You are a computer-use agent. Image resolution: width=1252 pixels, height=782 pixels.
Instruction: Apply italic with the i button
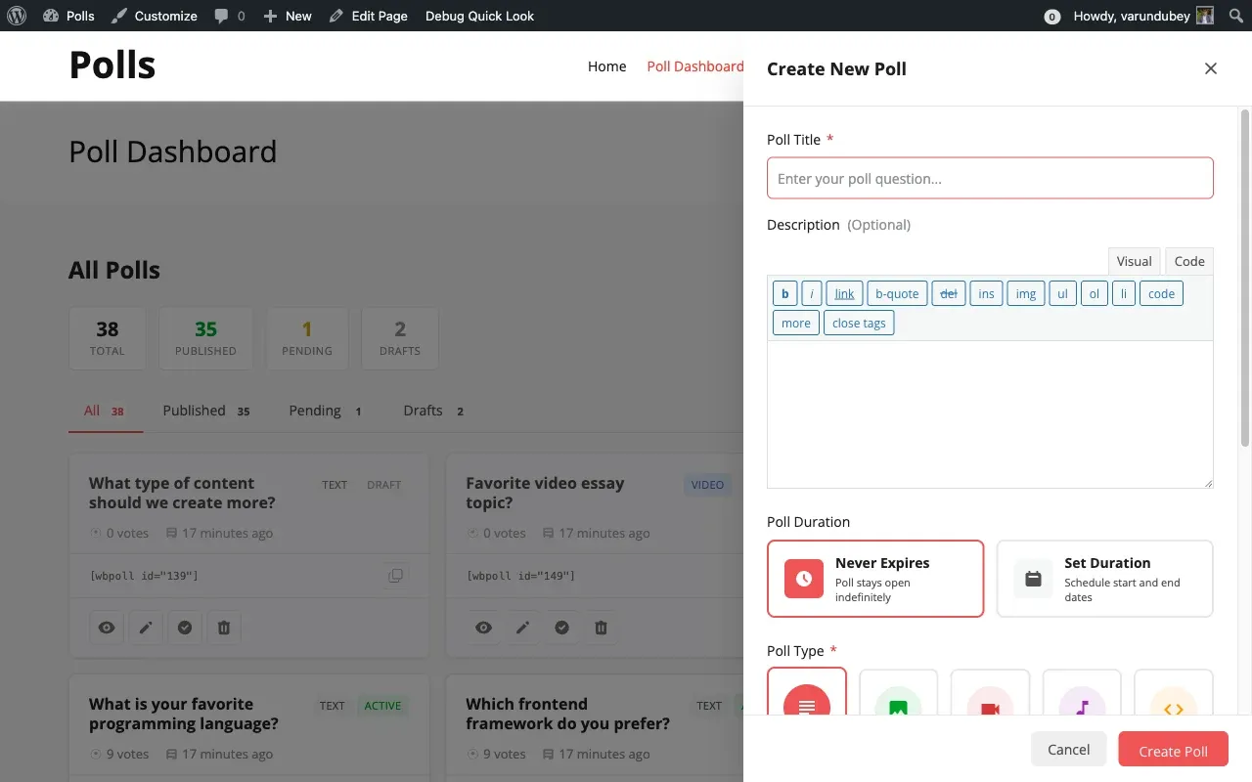(x=812, y=293)
